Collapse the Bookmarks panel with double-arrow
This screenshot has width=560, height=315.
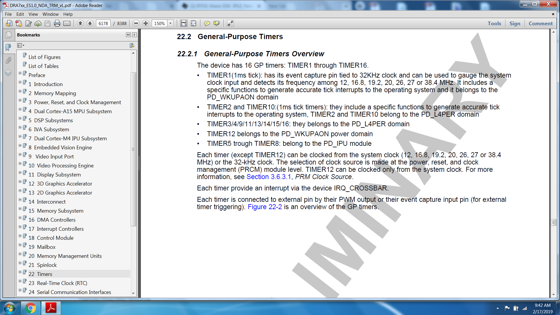[128, 35]
